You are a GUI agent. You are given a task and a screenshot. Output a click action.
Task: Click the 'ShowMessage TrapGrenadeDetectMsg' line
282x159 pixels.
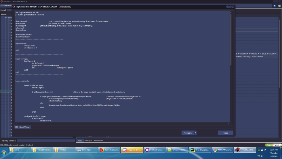[x=63, y=99]
